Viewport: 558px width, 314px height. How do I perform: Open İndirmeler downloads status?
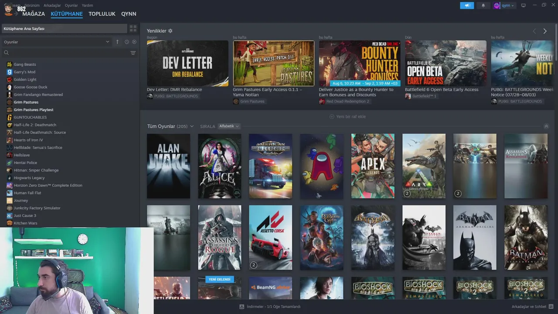(x=270, y=307)
